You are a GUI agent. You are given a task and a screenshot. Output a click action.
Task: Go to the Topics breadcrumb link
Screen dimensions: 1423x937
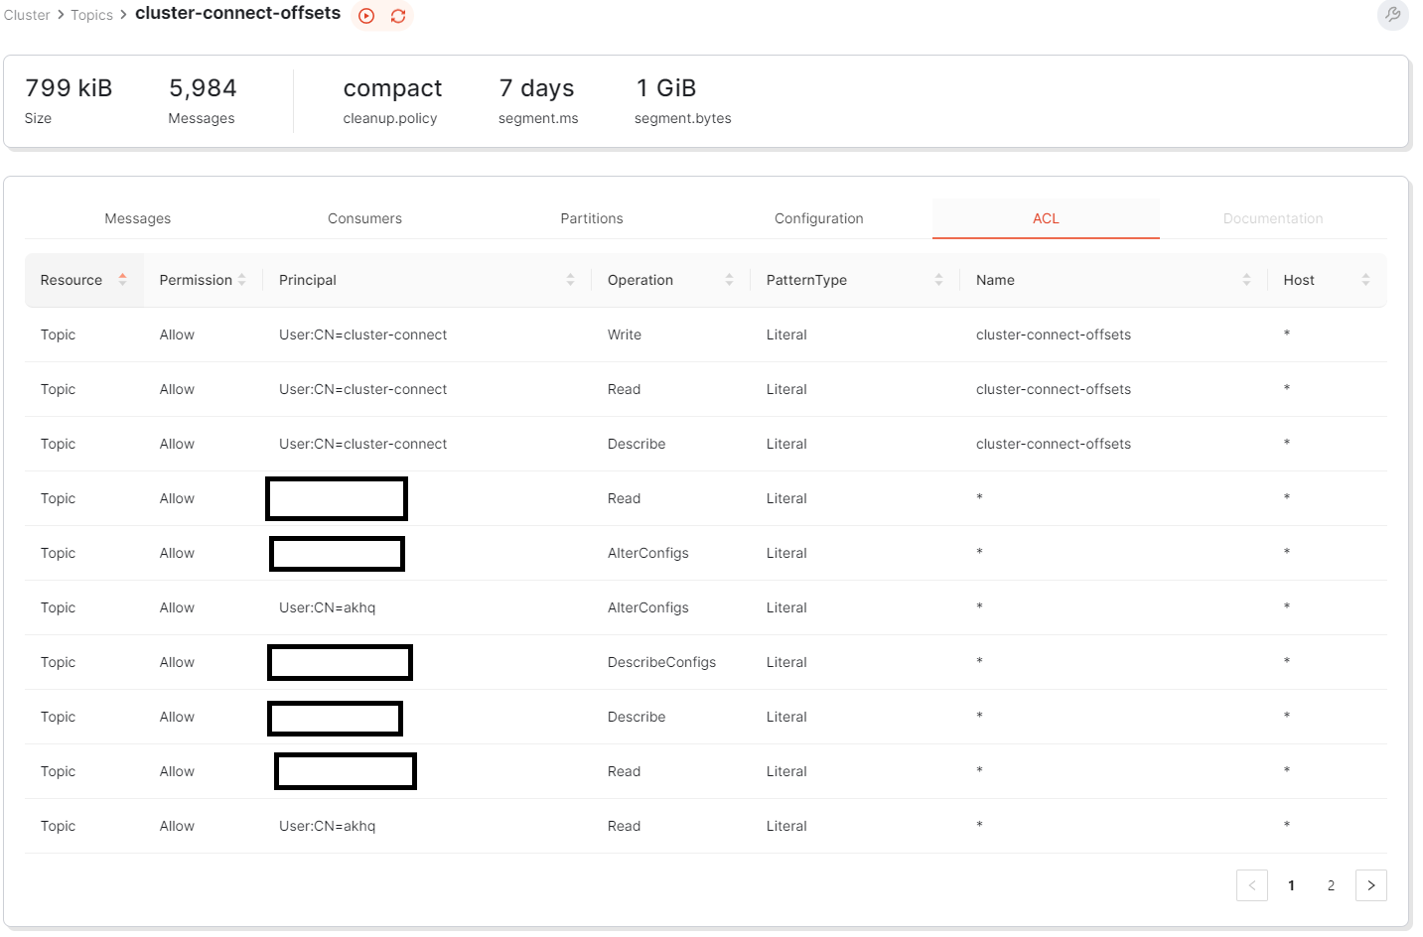pyautogui.click(x=91, y=15)
